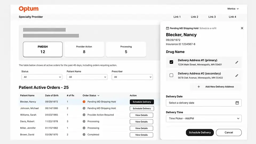Click the Select a delivery date field
This screenshot has height=144, width=256.
coord(204,103)
